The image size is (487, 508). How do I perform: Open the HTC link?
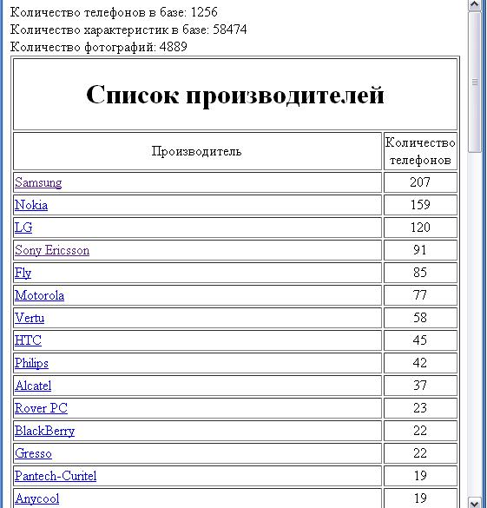(x=28, y=340)
